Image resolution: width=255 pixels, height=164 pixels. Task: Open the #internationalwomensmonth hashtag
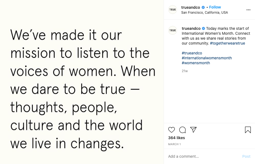[x=207, y=58]
